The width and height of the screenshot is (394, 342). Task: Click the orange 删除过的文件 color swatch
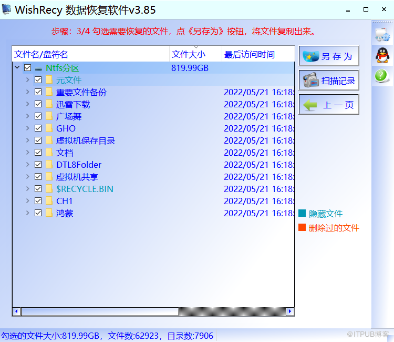pos(302,227)
